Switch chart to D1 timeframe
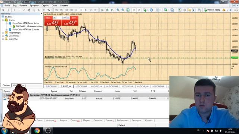Viewport: 239px width, 134px height. coord(86,10)
